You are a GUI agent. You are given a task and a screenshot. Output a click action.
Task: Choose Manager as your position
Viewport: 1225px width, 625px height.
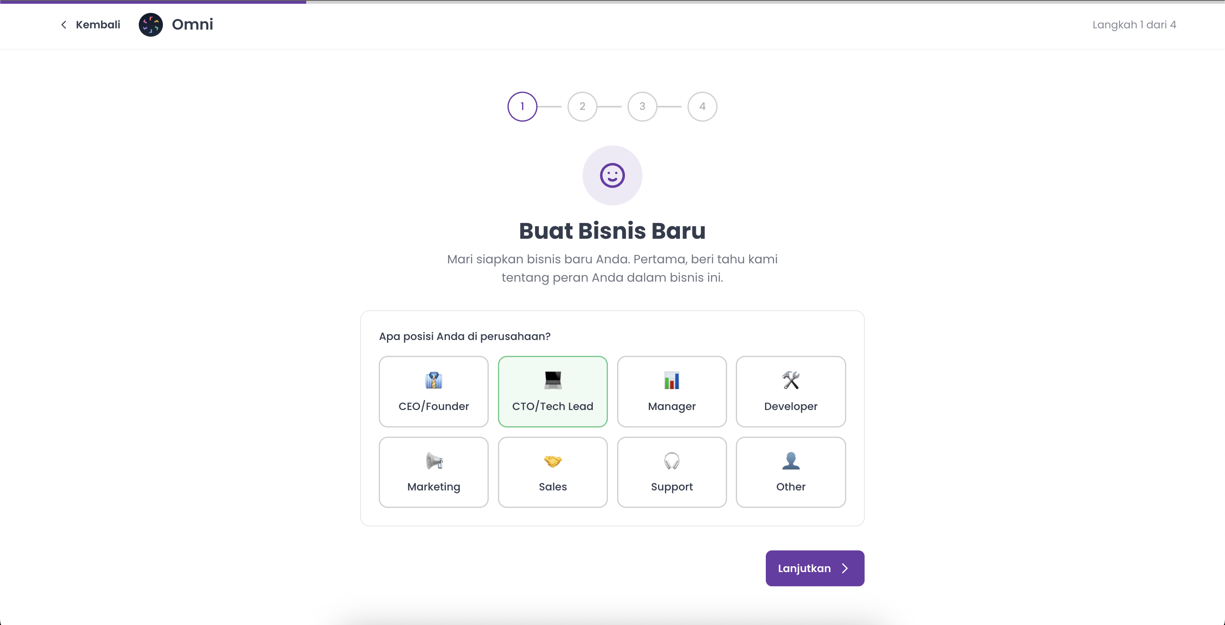click(672, 391)
